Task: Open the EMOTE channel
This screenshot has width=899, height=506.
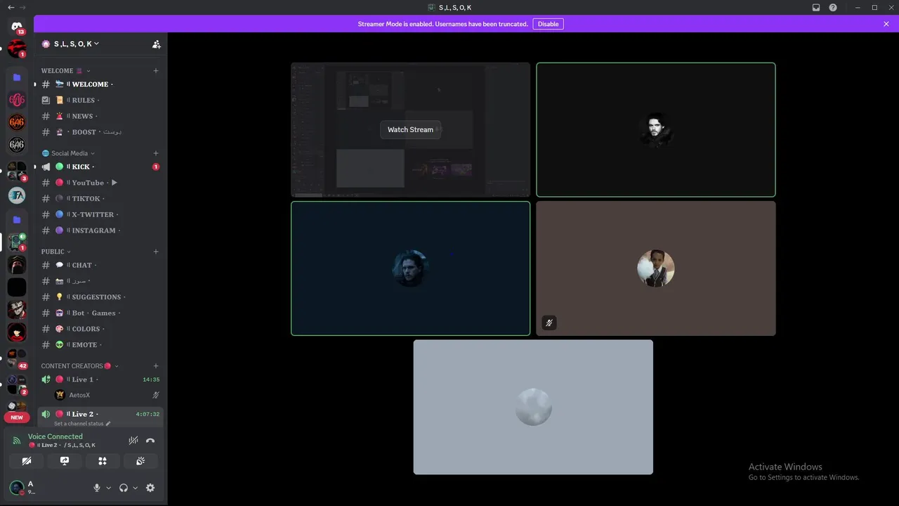Action: click(x=100, y=345)
